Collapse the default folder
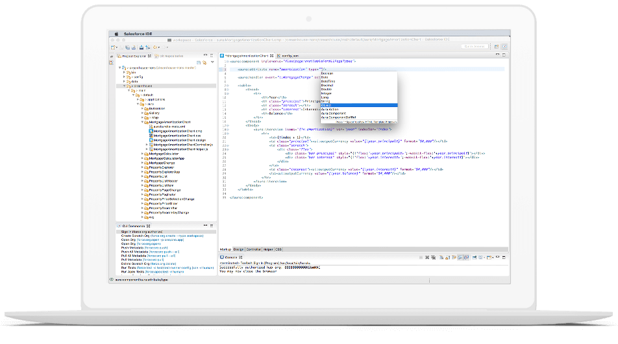 (x=133, y=95)
